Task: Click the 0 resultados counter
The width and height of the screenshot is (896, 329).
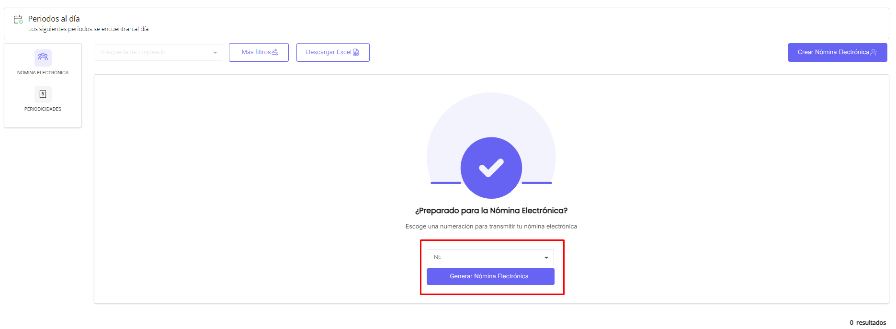Action: click(x=867, y=323)
